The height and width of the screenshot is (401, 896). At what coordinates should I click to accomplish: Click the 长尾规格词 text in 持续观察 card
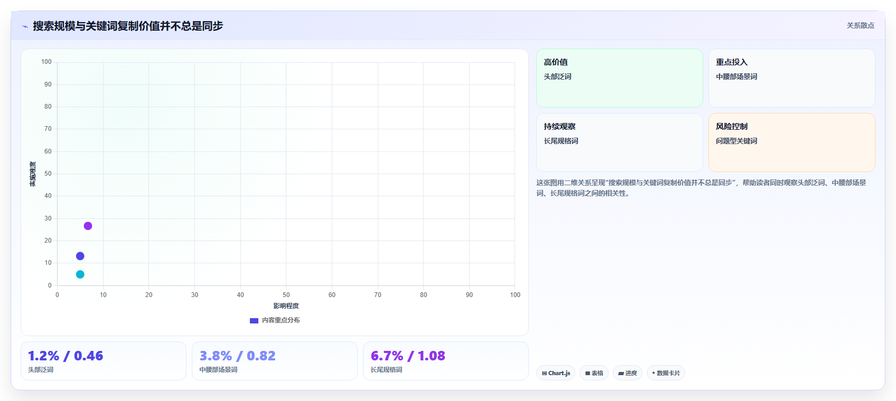click(561, 141)
